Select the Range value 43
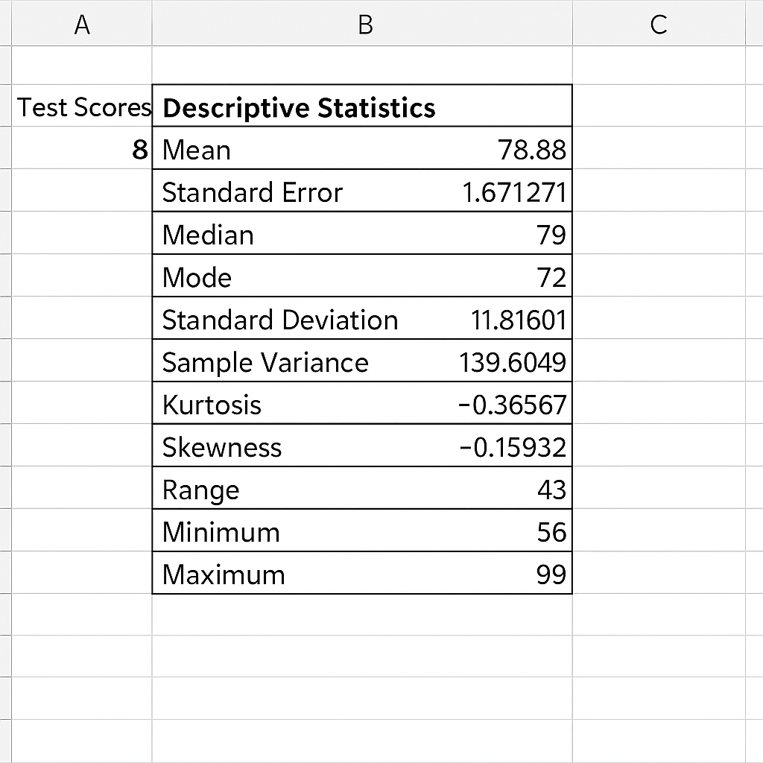The width and height of the screenshot is (763, 763). (x=551, y=490)
